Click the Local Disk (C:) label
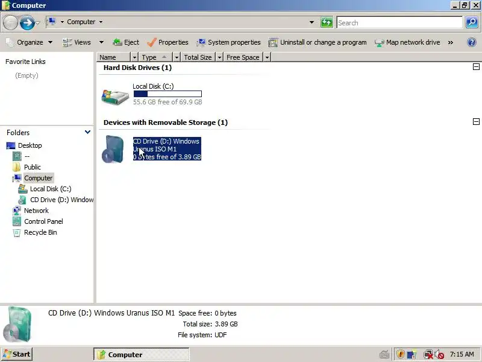This screenshot has height=362, width=482. 153,86
